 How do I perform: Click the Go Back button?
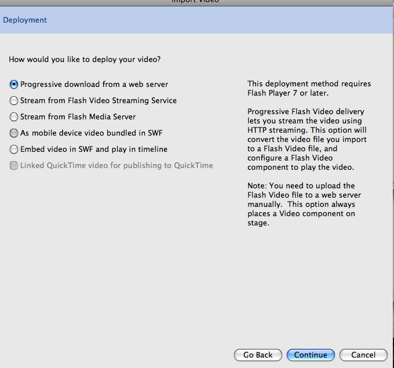pyautogui.click(x=258, y=355)
